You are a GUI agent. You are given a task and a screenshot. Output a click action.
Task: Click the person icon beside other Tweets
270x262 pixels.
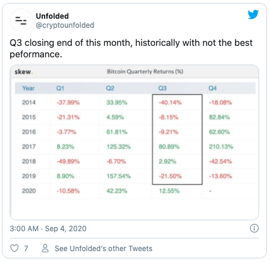pyautogui.click(x=45, y=248)
